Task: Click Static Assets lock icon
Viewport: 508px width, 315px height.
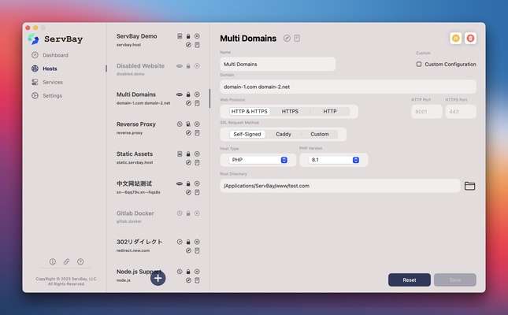Action: coord(188,154)
